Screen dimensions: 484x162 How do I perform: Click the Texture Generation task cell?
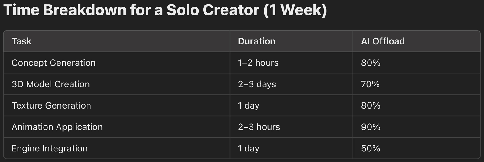coord(51,105)
